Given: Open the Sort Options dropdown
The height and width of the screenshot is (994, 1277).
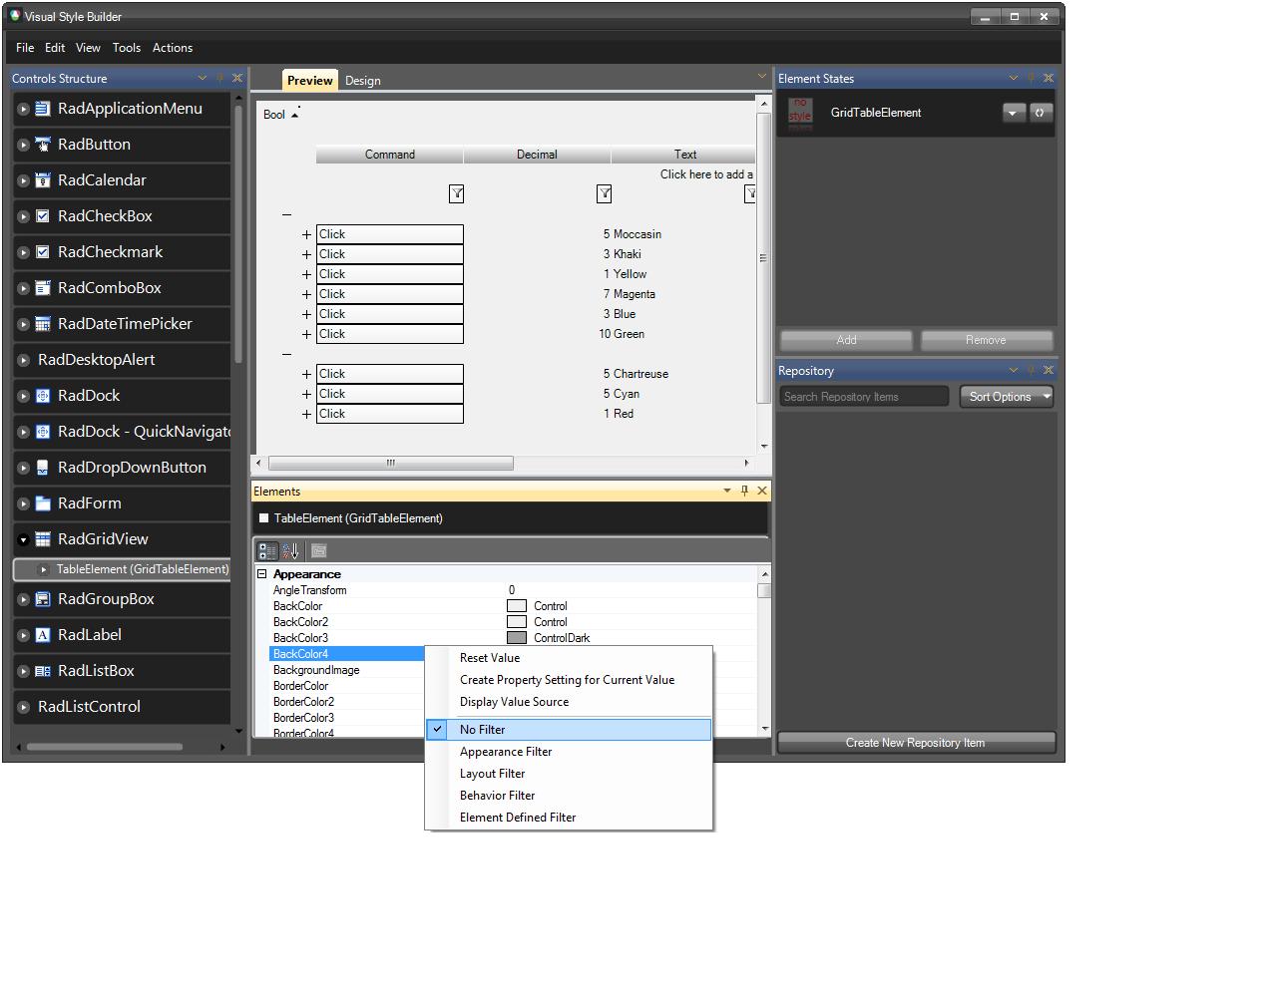Looking at the screenshot, I should (x=1007, y=397).
